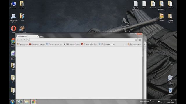The height and width of the screenshot is (104, 186).
Task: Select the 'disk' folder on the desktop
Action: [x=22, y=17]
